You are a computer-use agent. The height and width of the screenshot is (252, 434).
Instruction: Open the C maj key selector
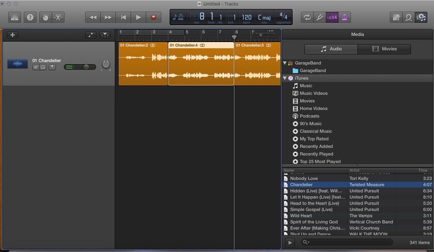264,17
